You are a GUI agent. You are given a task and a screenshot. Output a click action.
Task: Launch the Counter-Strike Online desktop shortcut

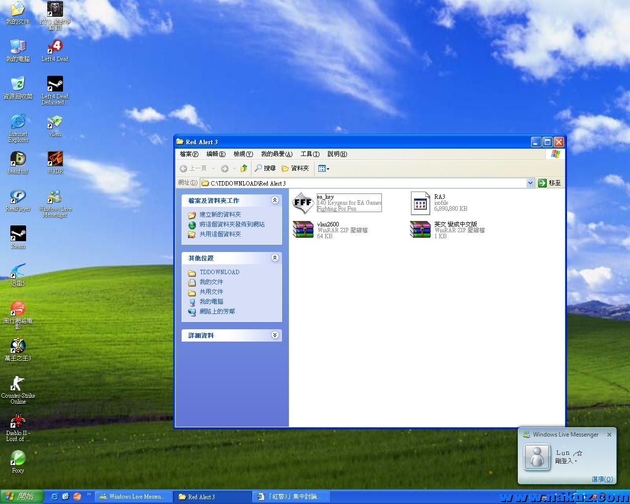[18, 390]
